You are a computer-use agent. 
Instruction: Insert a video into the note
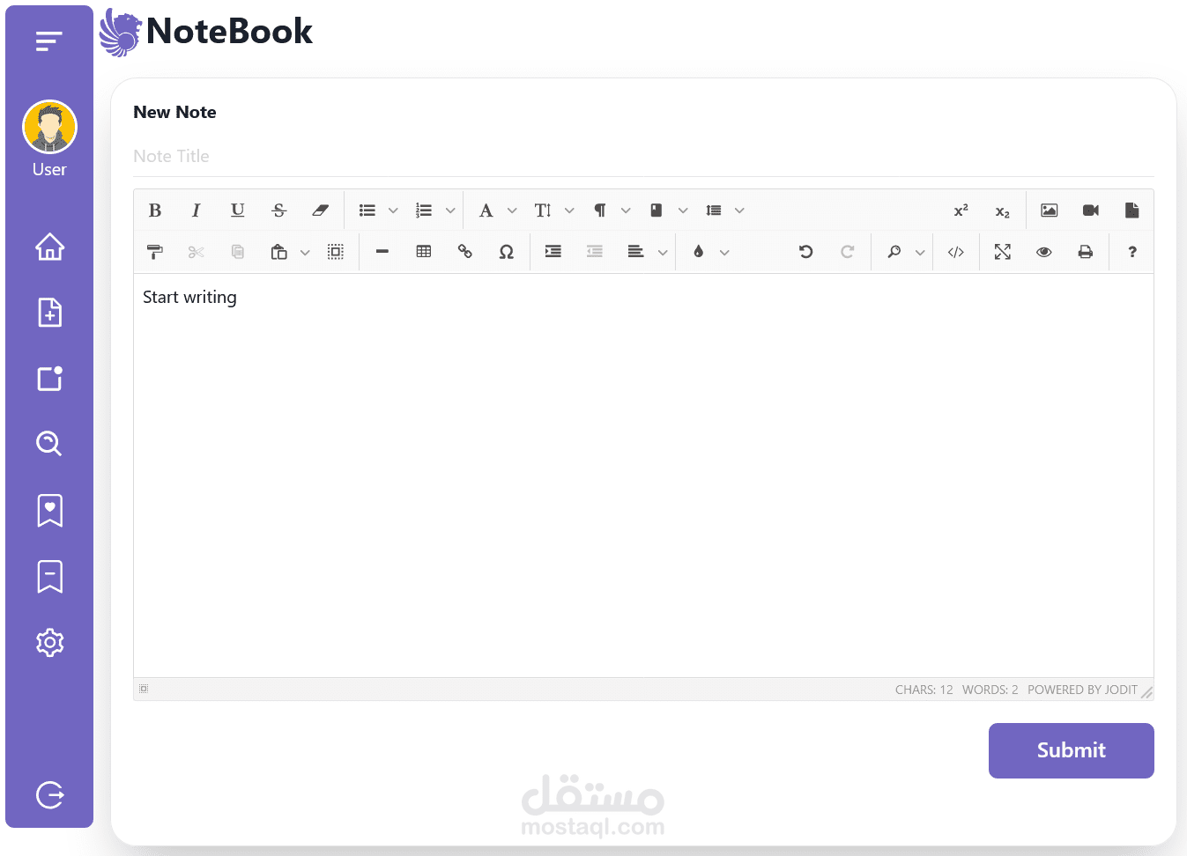(x=1091, y=210)
